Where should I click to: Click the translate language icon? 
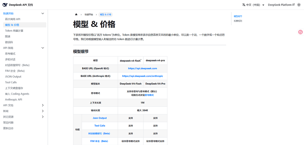[244, 5]
